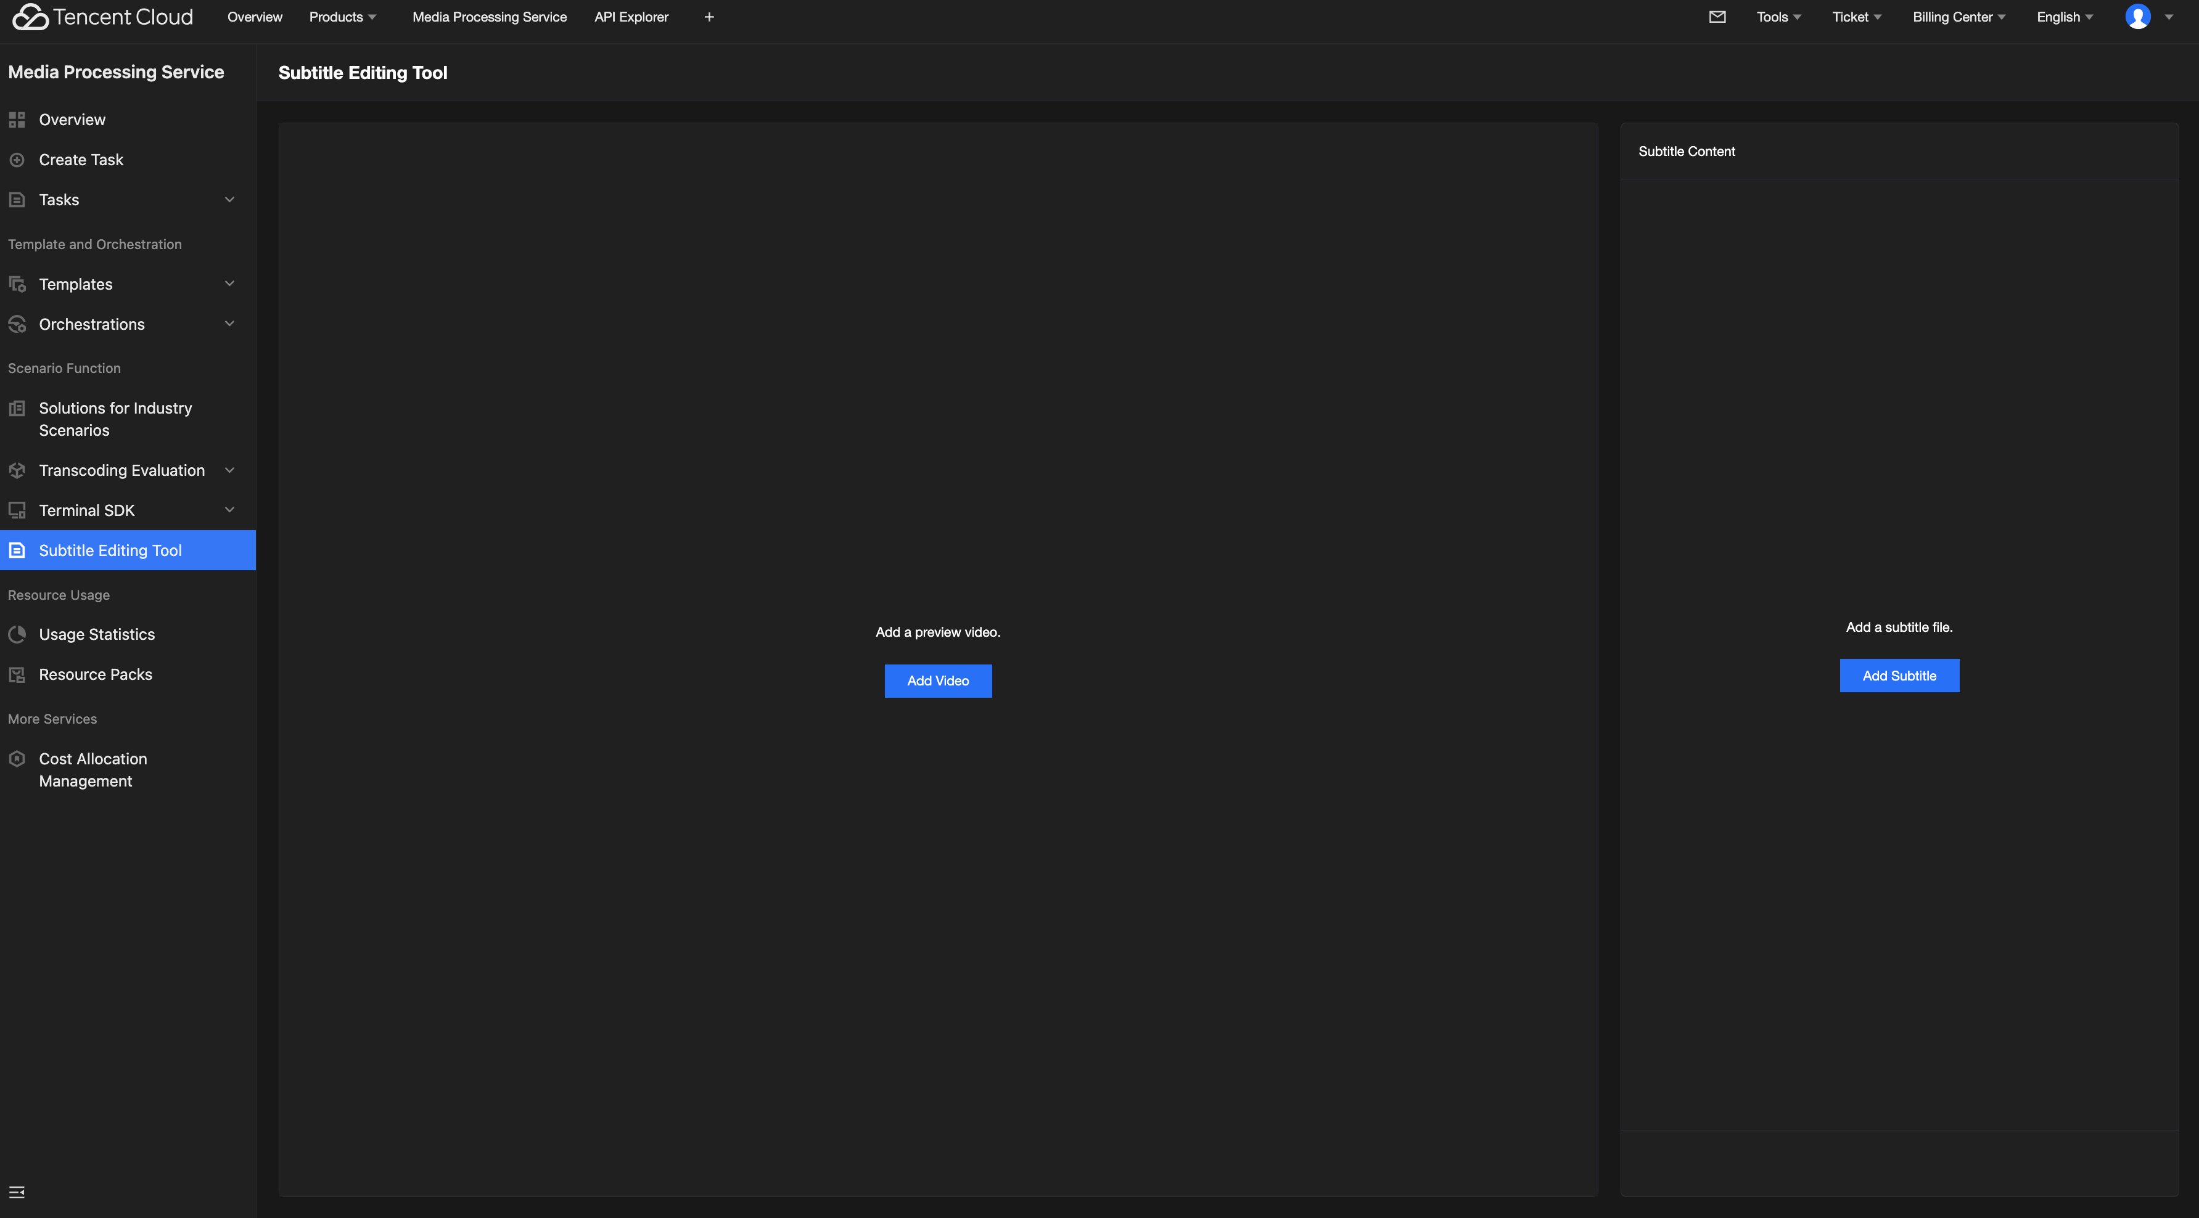The width and height of the screenshot is (2199, 1218).
Task: Click the Cost Allocation Management icon
Action: 17,758
